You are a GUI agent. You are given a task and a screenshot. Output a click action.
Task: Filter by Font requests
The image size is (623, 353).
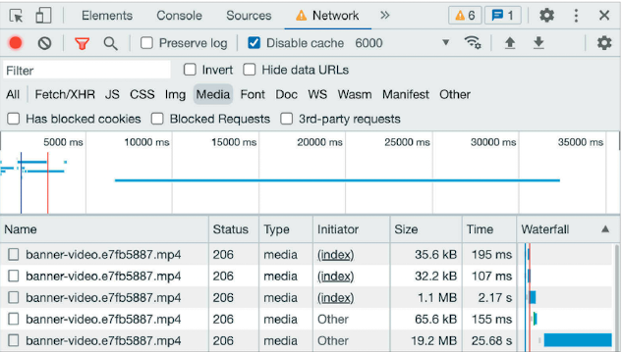pos(253,94)
